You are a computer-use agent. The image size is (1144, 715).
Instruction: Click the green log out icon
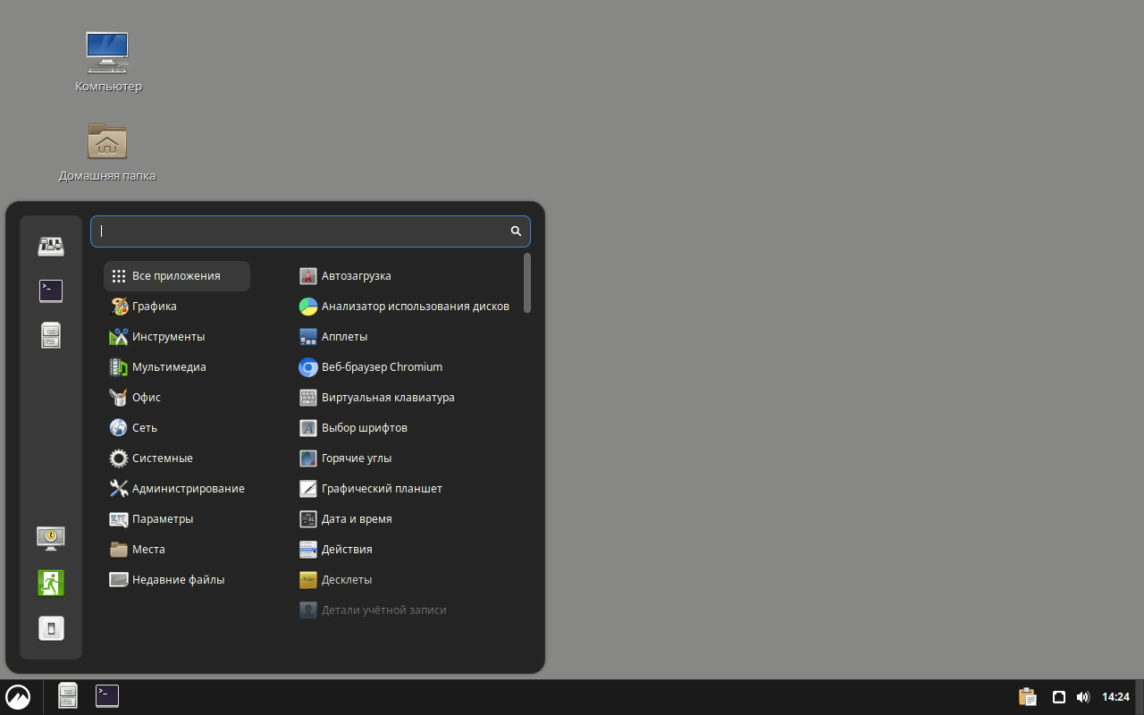click(51, 583)
